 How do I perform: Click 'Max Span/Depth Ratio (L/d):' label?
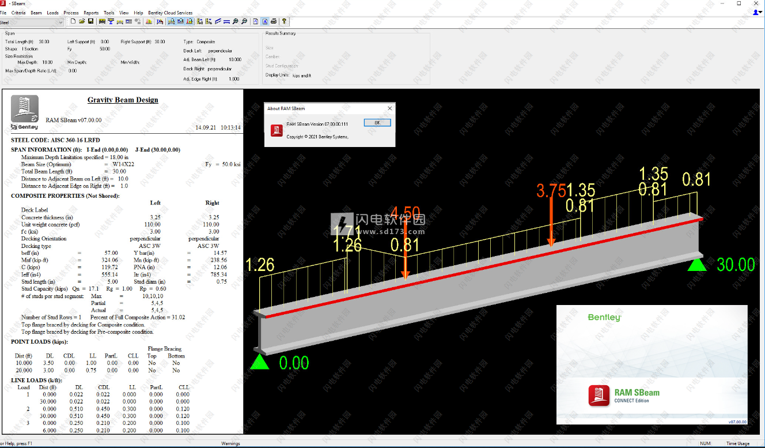coord(35,70)
